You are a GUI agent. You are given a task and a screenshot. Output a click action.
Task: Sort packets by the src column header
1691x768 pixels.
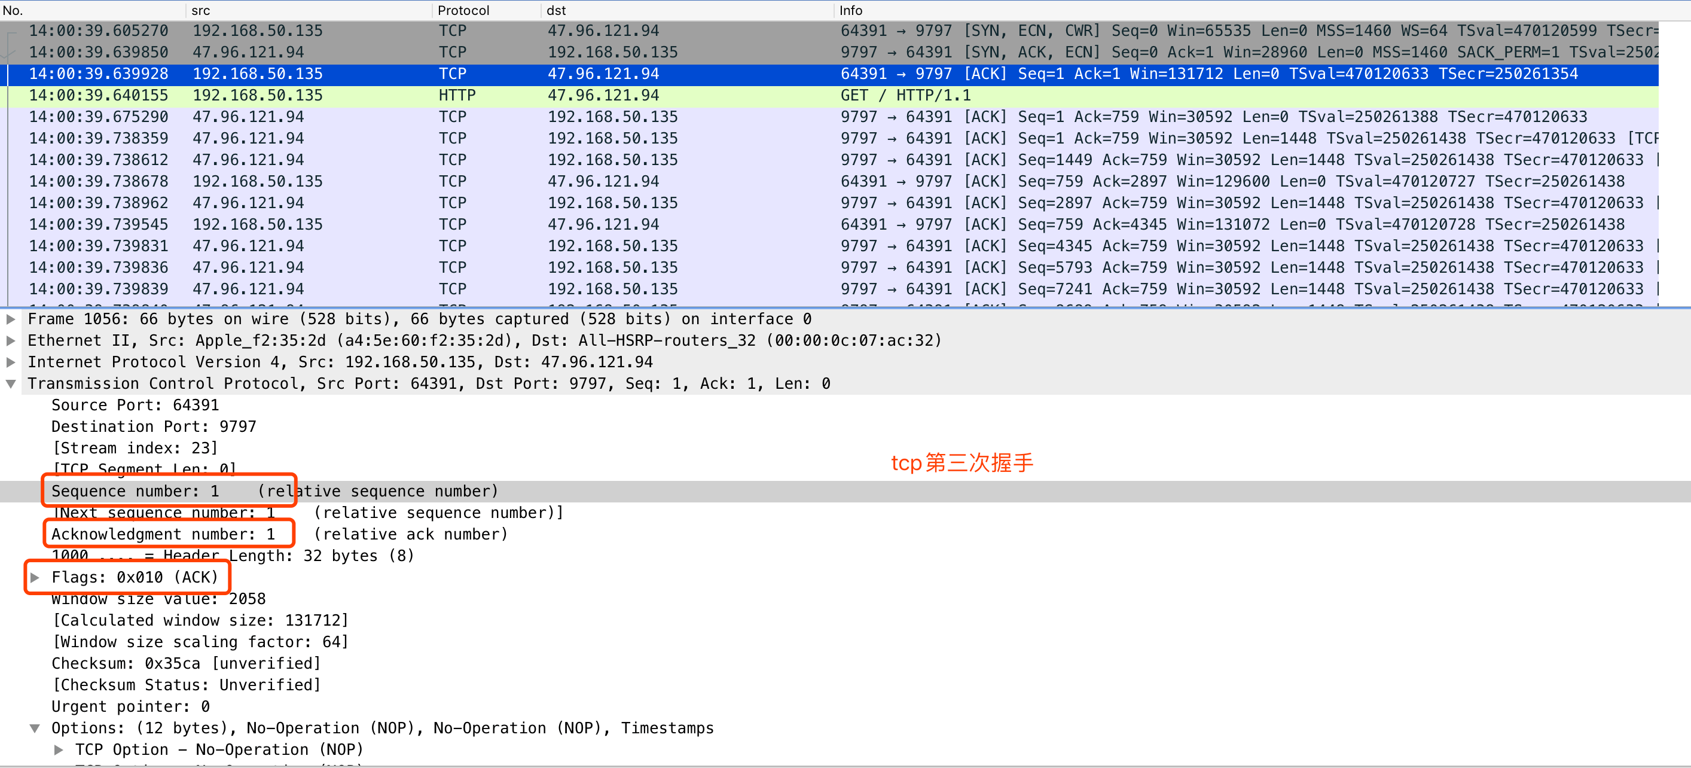(309, 11)
